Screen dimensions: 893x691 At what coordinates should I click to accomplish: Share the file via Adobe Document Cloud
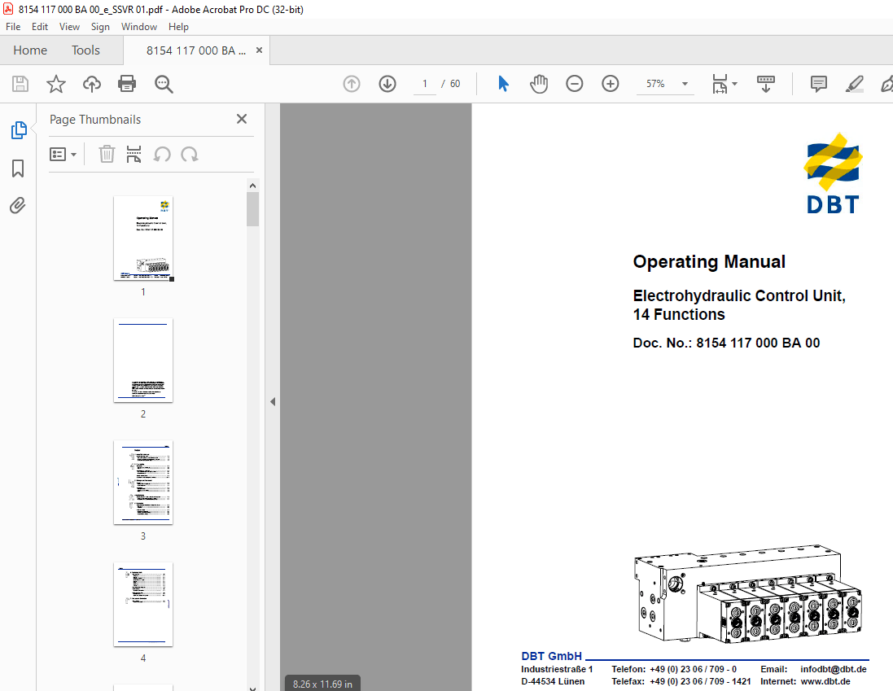pos(91,83)
